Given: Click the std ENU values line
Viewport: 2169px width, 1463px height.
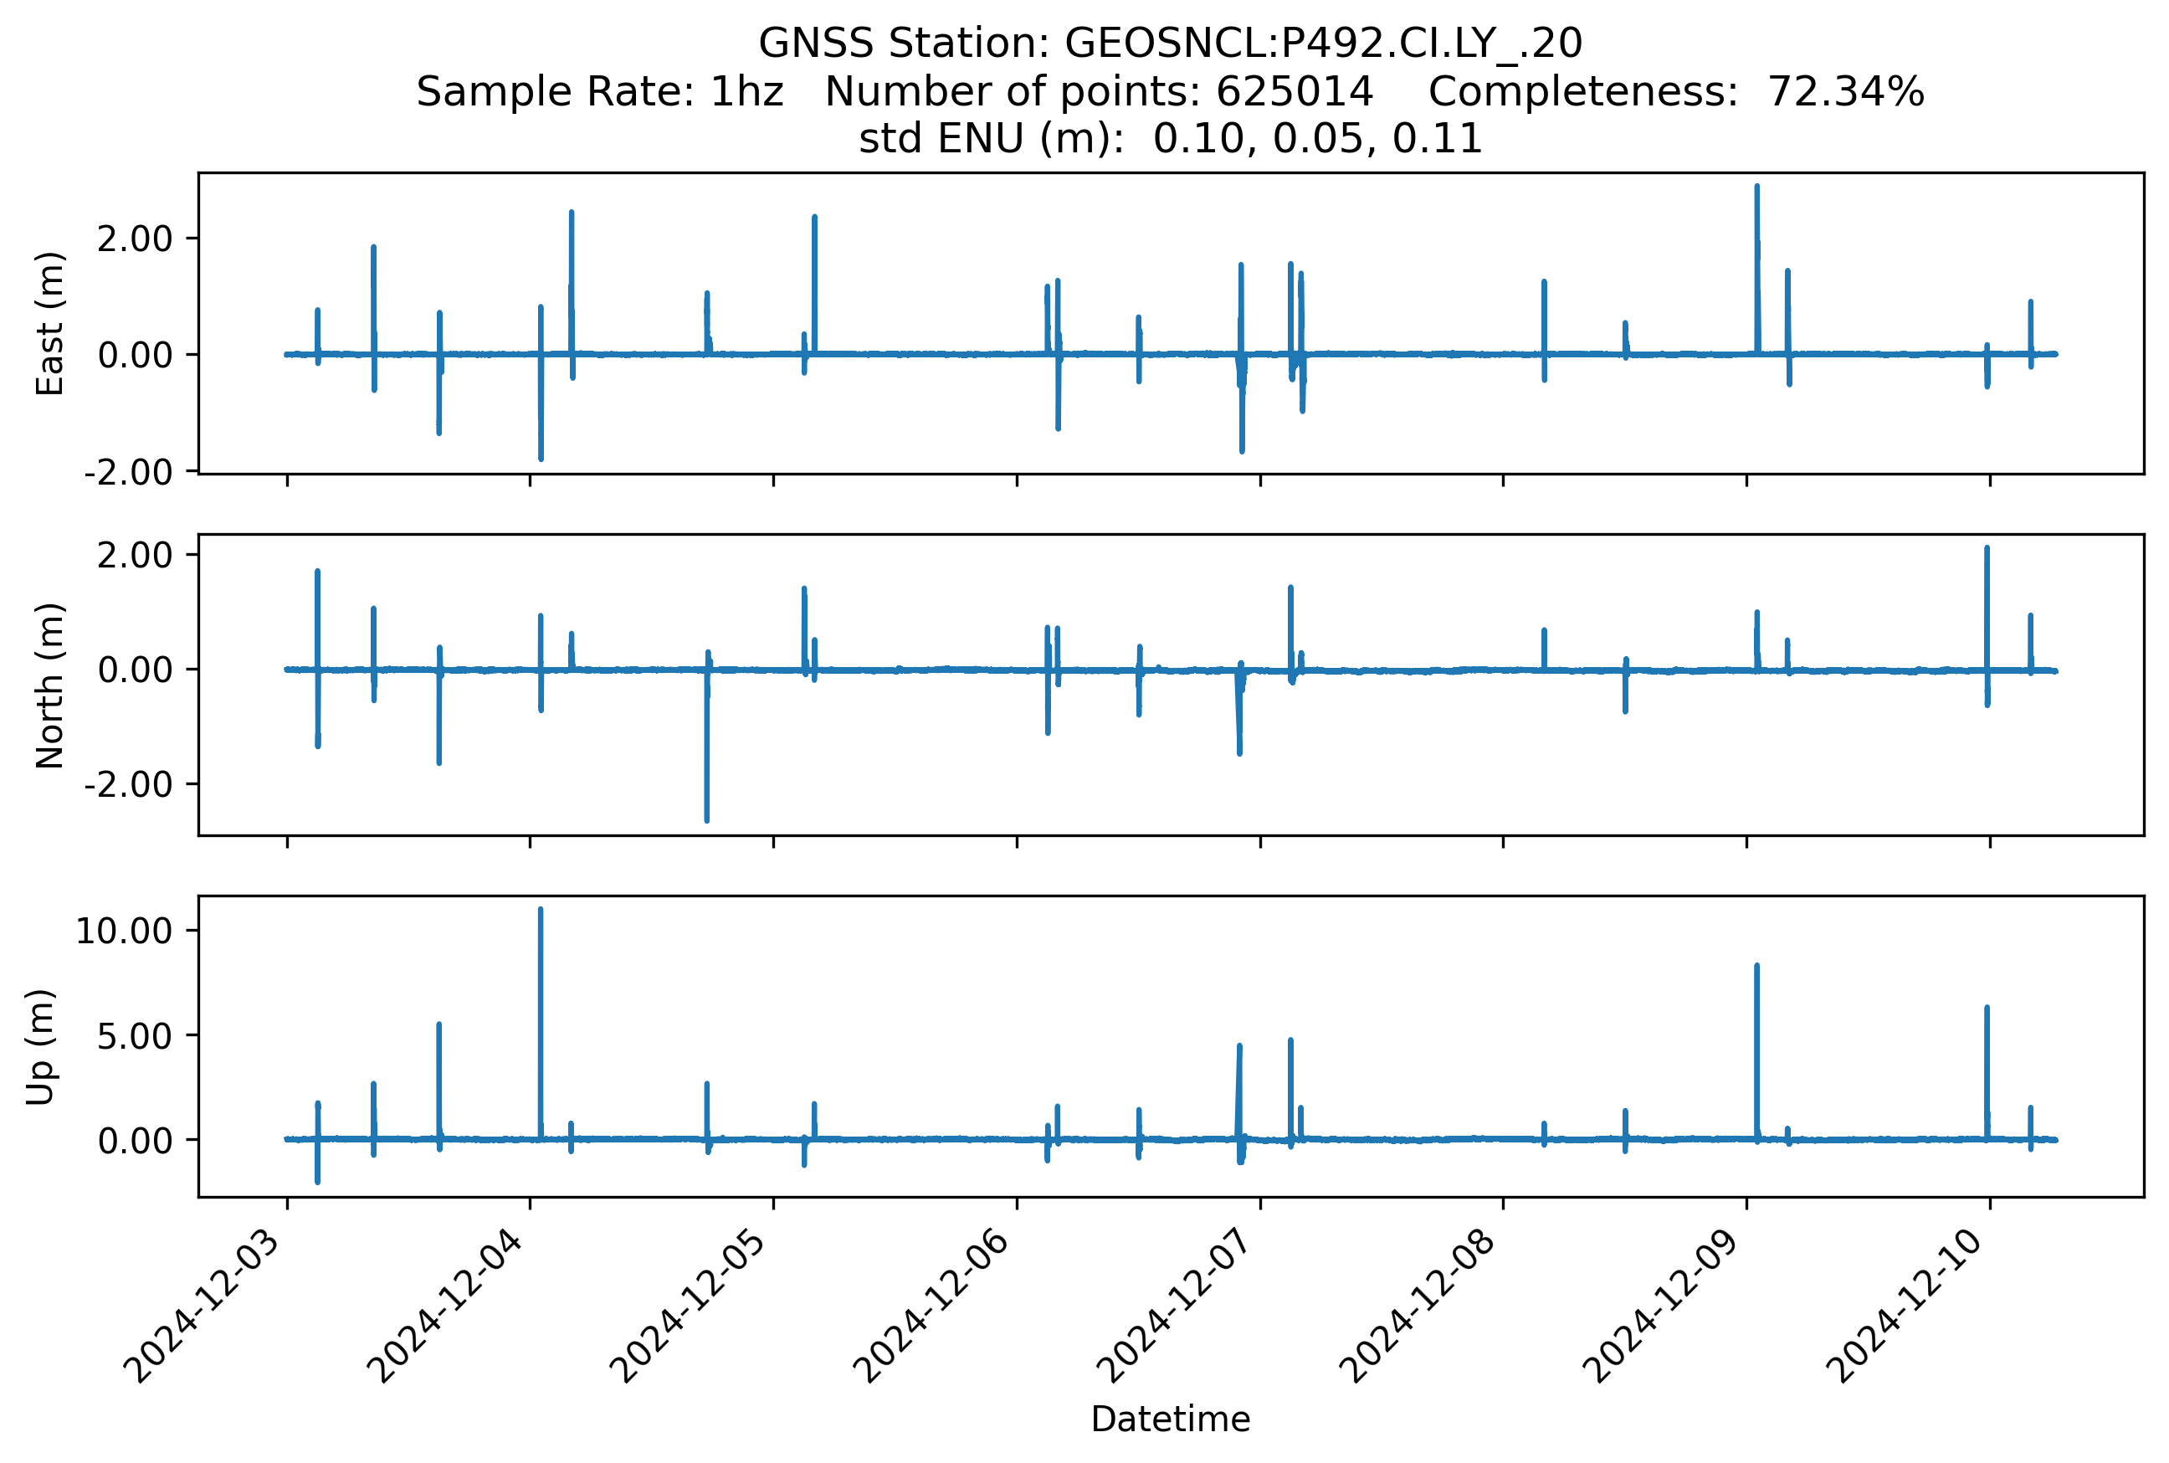Looking at the screenshot, I should click(x=1170, y=139).
